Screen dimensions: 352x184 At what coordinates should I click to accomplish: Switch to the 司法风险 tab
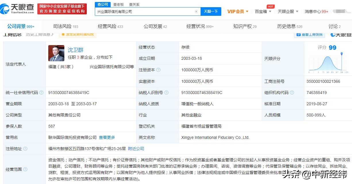pos(66,26)
